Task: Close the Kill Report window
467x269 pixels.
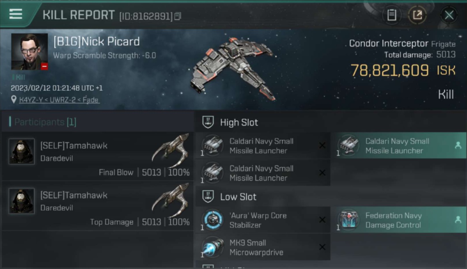Action: click(449, 15)
